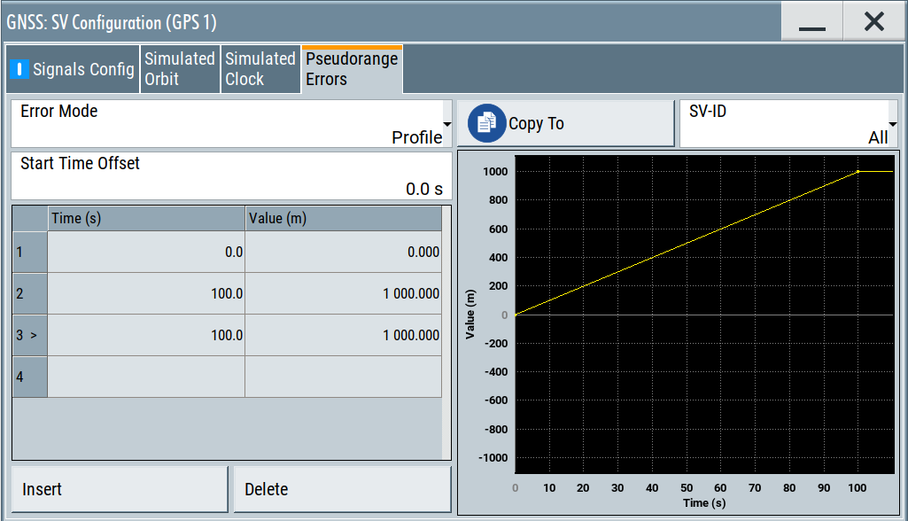The height and width of the screenshot is (521, 908).
Task: Click the empty Time cell in row 4
Action: coord(146,377)
